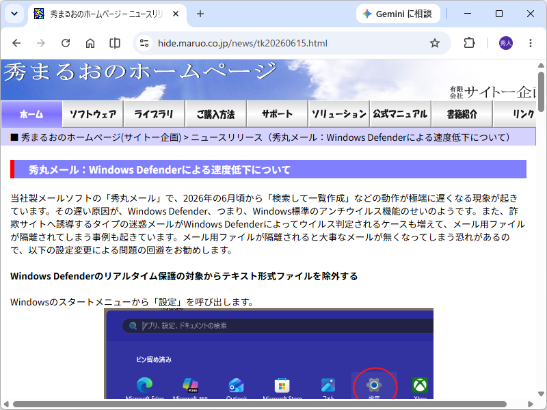Click the horizontal scrollbar left arrow
The width and height of the screenshot is (547, 410).
pos(6,405)
